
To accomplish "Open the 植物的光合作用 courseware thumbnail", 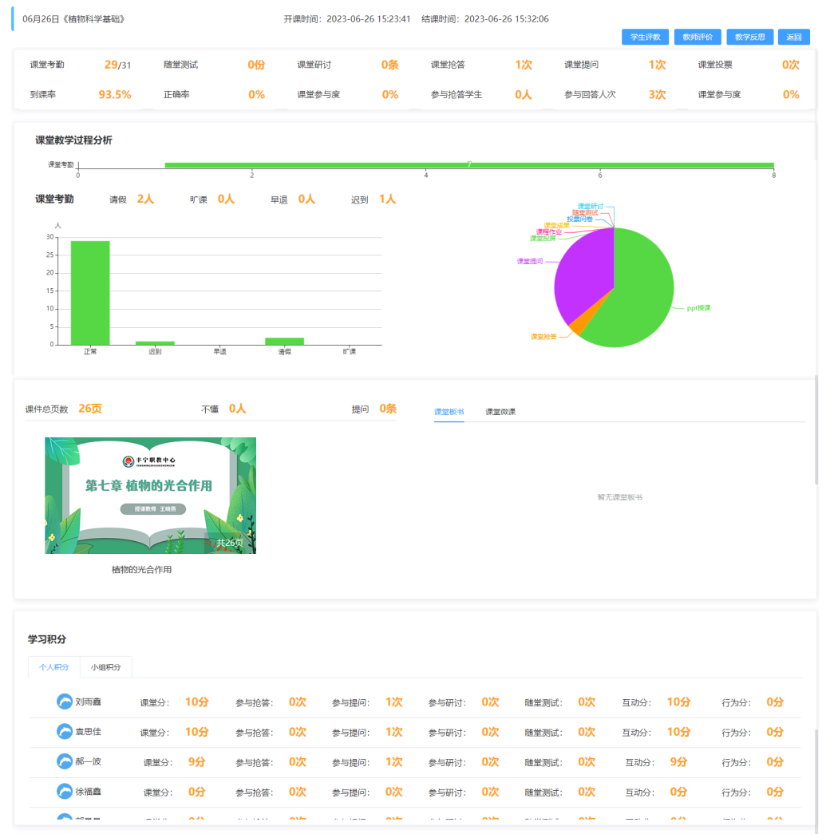I will coord(150,495).
